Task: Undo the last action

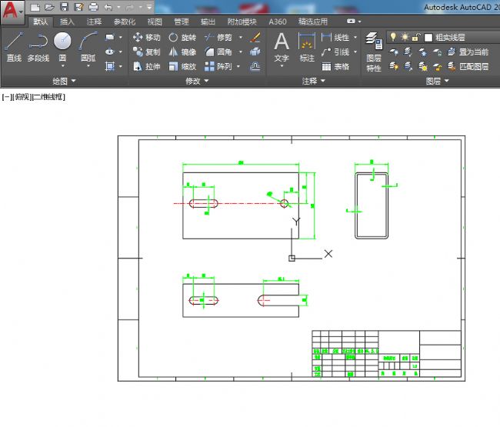Action: coord(108,7)
